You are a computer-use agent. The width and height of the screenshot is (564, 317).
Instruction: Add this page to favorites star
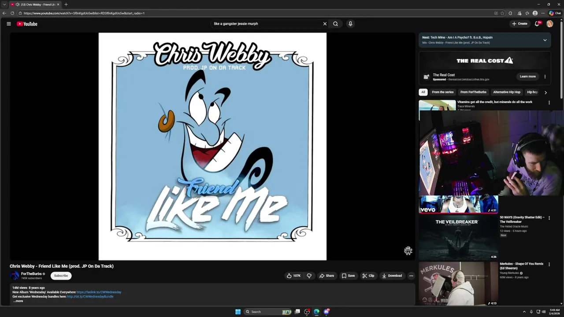(x=502, y=13)
